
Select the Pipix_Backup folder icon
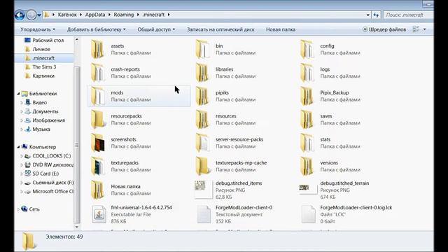click(307, 97)
